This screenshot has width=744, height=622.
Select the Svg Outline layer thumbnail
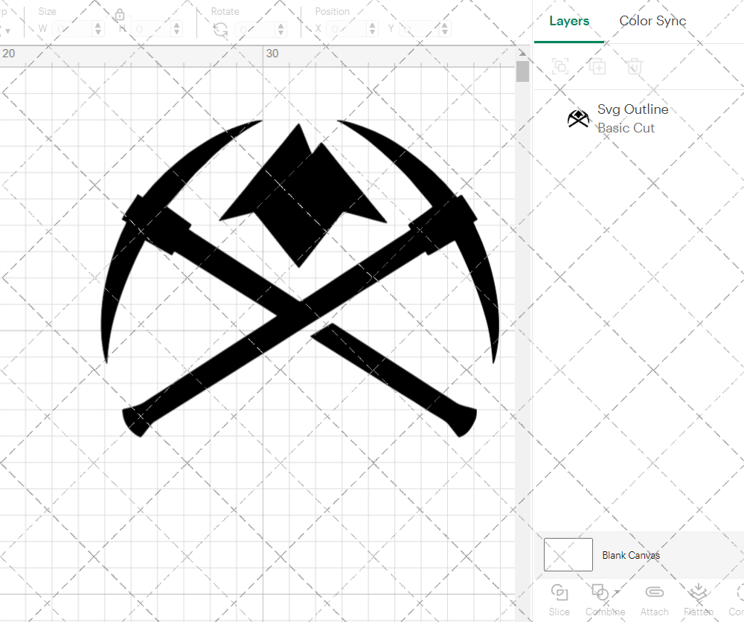[578, 118]
